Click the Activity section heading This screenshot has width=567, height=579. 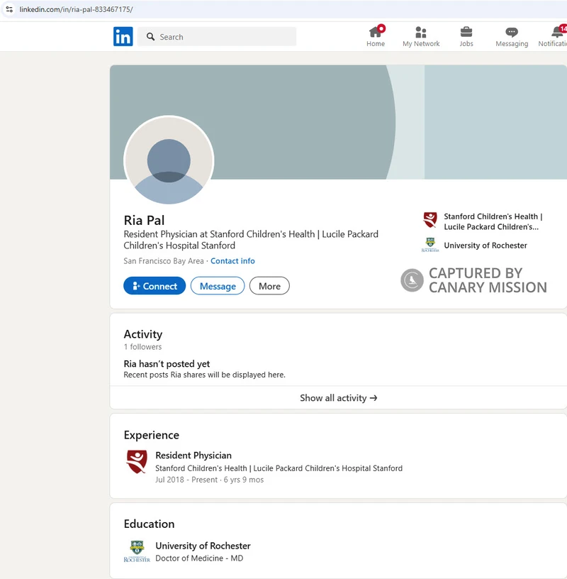tap(143, 334)
